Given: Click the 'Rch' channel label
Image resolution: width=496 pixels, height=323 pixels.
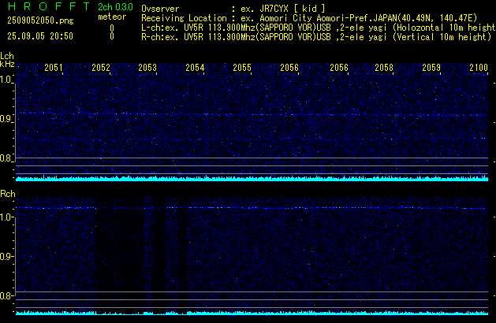Looking at the screenshot, I should (x=8, y=194).
